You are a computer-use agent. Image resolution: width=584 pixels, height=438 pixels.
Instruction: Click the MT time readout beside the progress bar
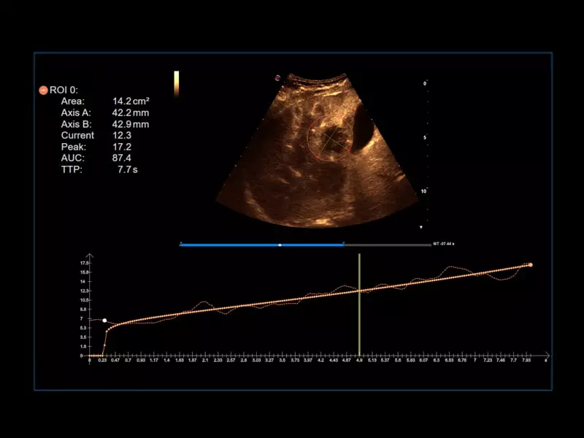(448, 245)
